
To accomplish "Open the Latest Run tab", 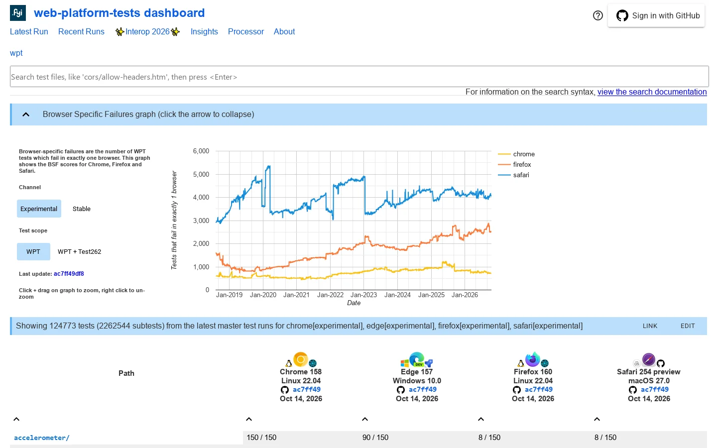I will tap(29, 31).
